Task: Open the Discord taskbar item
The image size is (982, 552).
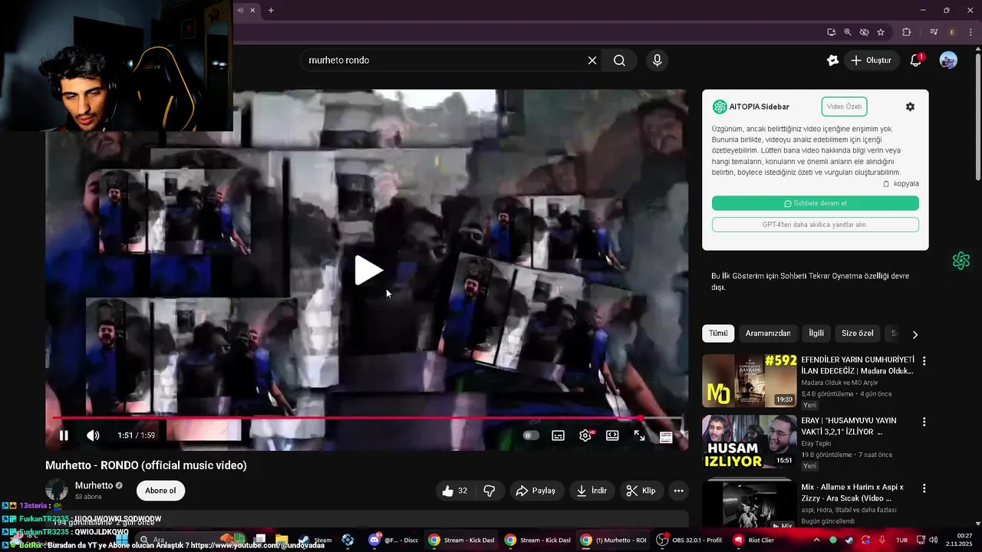Action: [393, 540]
